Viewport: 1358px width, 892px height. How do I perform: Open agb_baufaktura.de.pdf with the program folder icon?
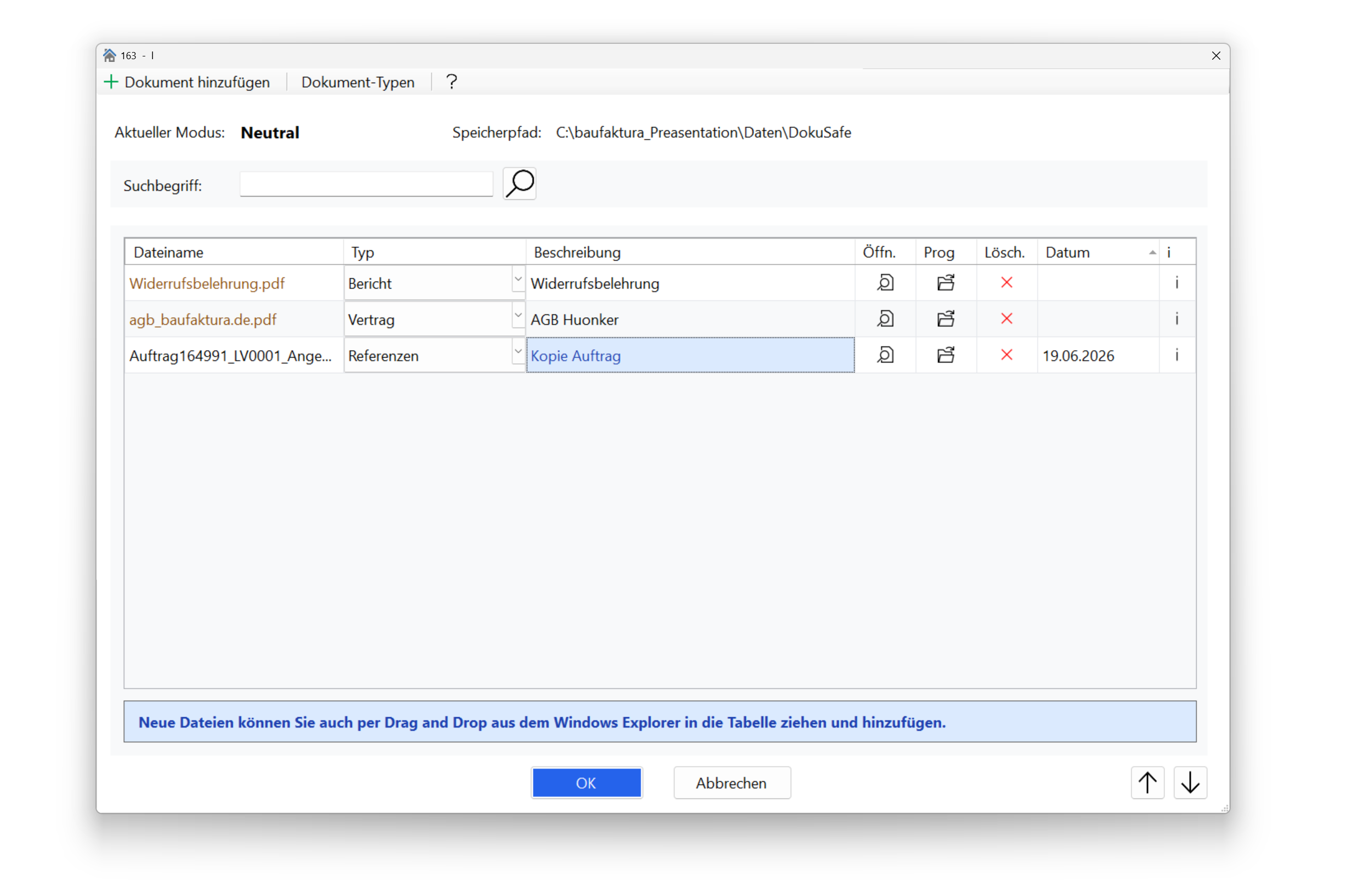coord(946,319)
